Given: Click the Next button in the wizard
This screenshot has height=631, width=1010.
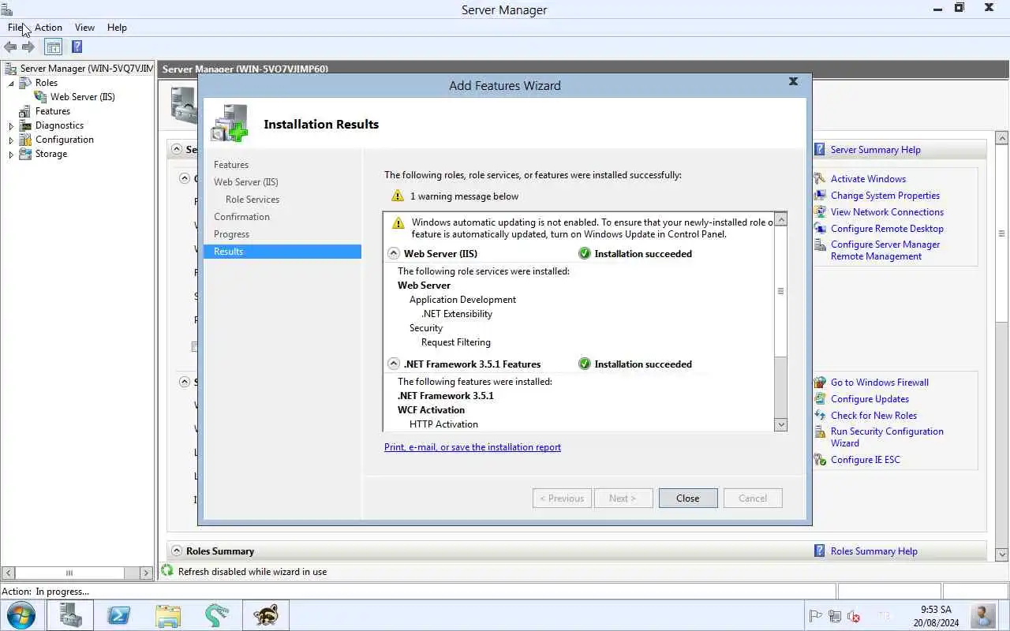Looking at the screenshot, I should coord(623,498).
